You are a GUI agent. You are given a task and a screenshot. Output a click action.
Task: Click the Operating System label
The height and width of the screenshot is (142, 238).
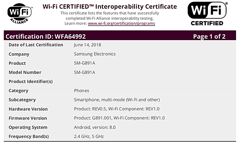coord(28,127)
